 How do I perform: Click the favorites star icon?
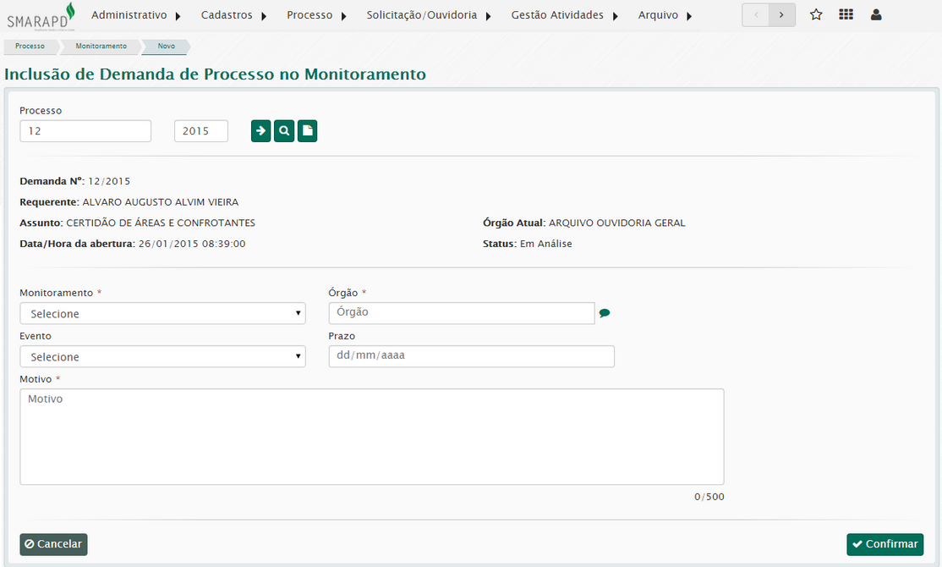pos(816,14)
